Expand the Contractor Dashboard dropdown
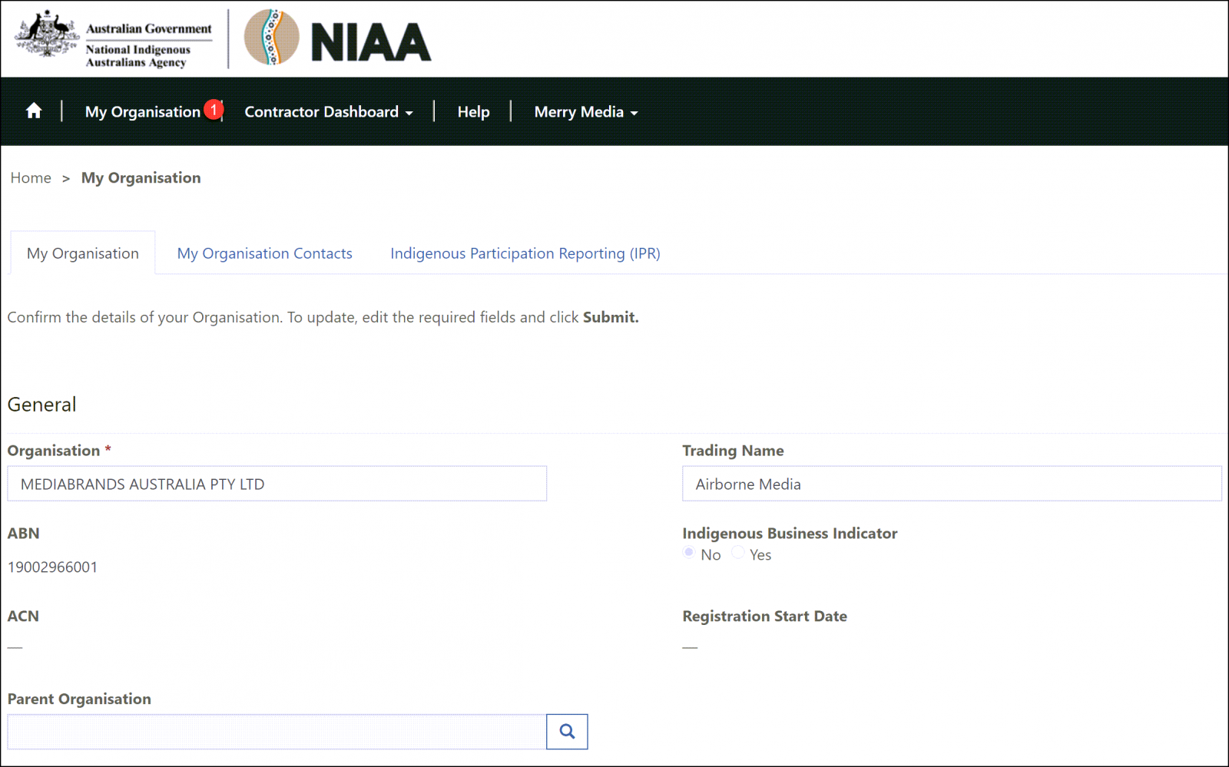 click(x=329, y=112)
